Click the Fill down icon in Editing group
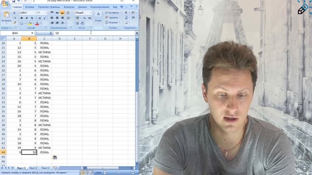 (126, 17)
